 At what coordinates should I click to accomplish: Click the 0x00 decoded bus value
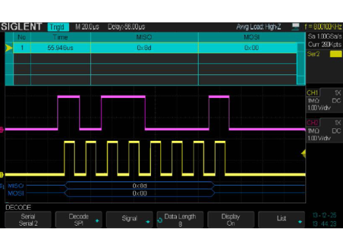(x=140, y=193)
